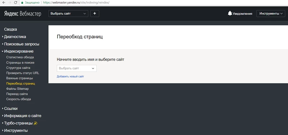Reload the page with refresh icon

pyautogui.click(x=15, y=3)
